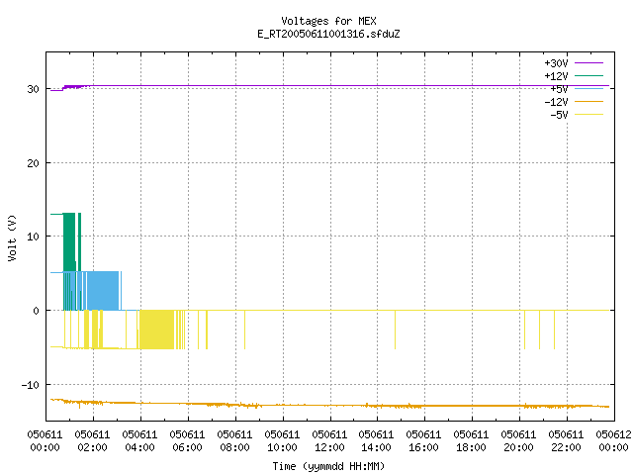Click the yellow -5V legend line sample
This screenshot has width=633, height=475.
point(588,115)
